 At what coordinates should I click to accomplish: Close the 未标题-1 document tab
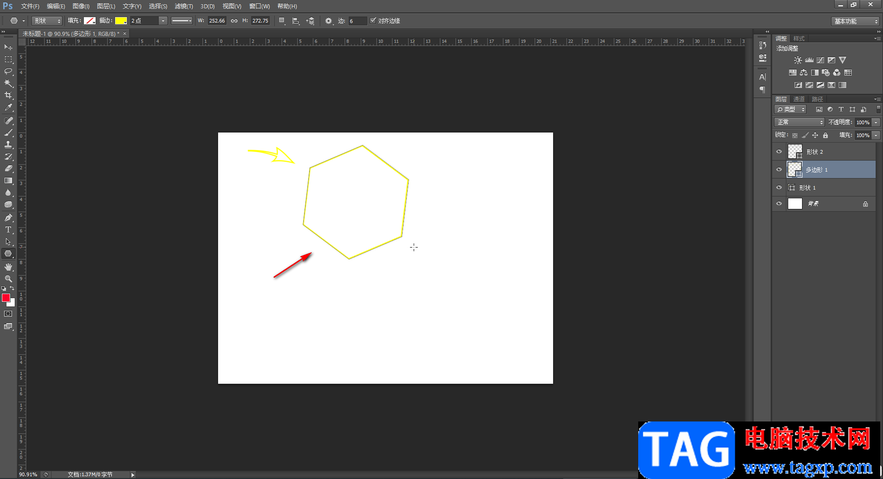[125, 34]
